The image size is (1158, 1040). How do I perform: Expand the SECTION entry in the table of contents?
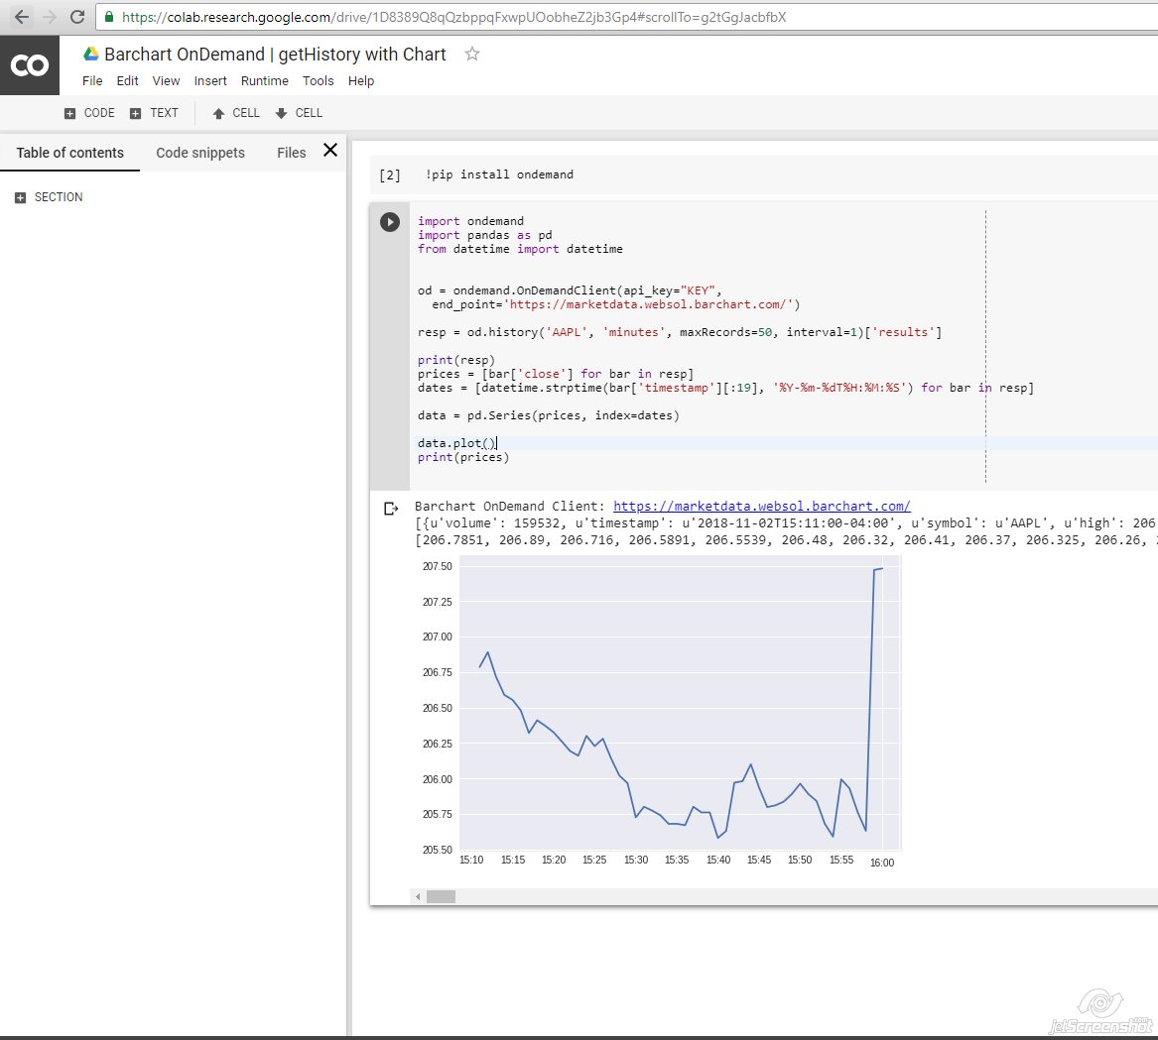click(x=21, y=196)
